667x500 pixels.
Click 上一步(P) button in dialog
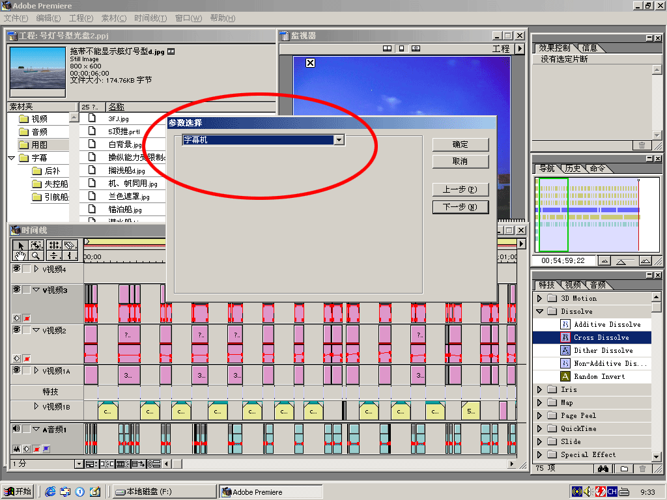tap(461, 189)
